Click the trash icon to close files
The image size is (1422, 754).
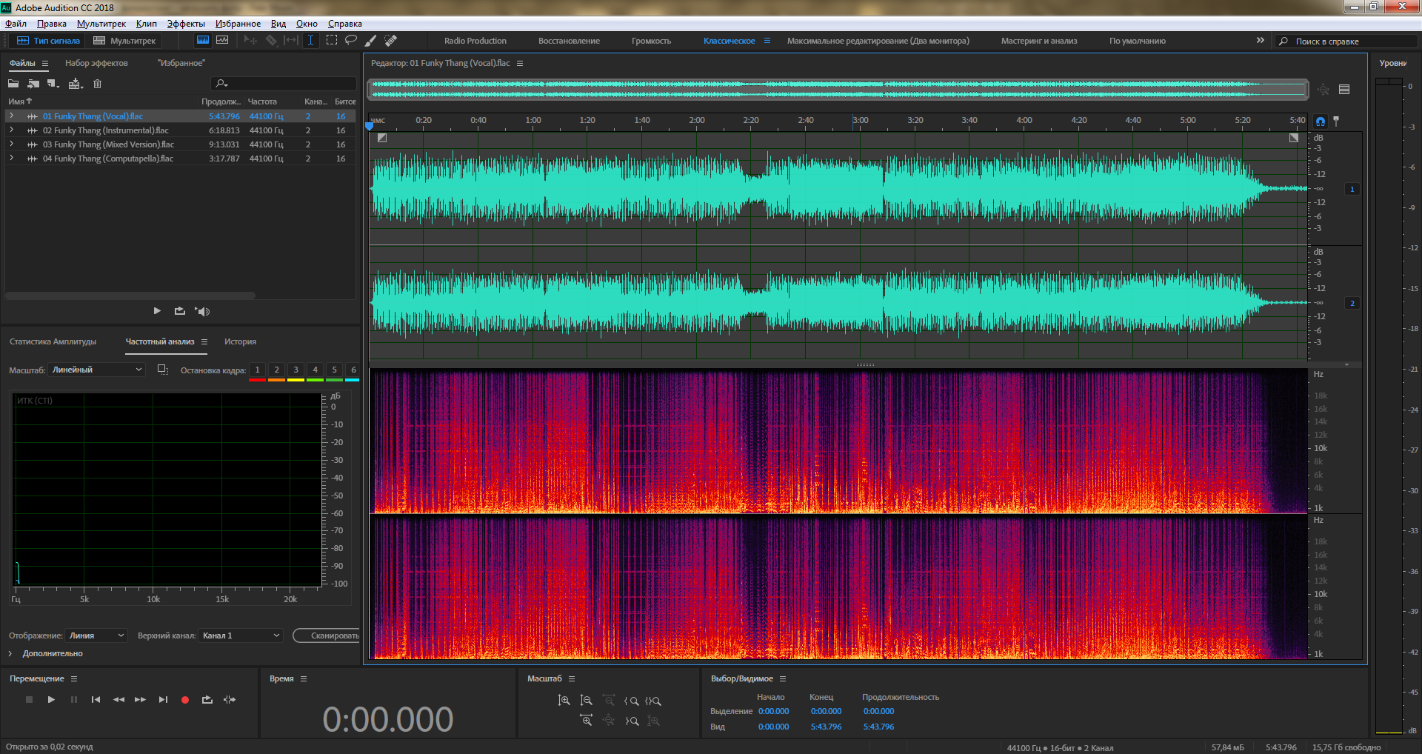pos(97,84)
